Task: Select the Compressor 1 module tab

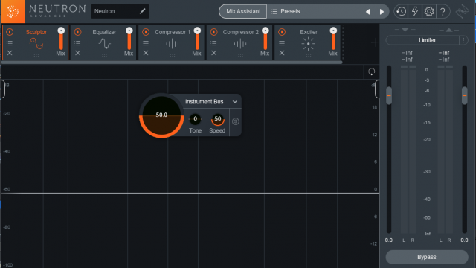Action: click(172, 42)
